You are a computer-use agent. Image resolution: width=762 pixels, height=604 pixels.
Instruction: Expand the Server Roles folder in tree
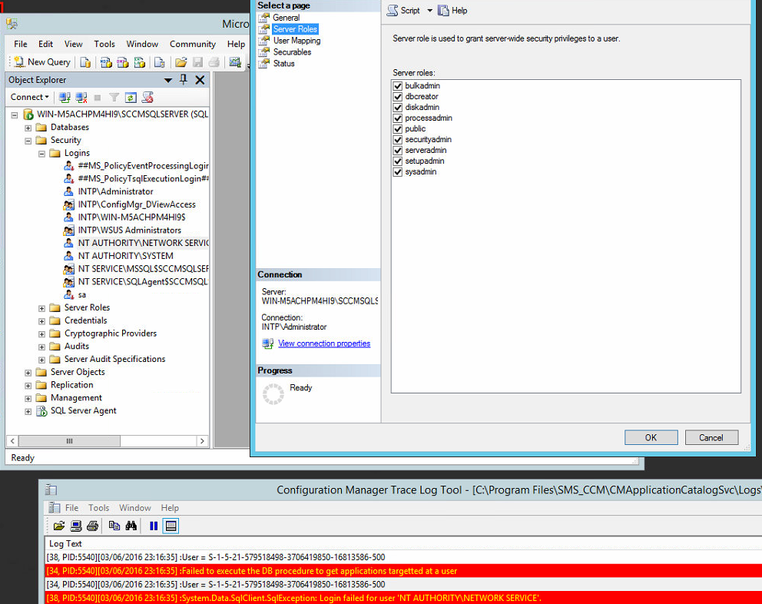coord(41,308)
